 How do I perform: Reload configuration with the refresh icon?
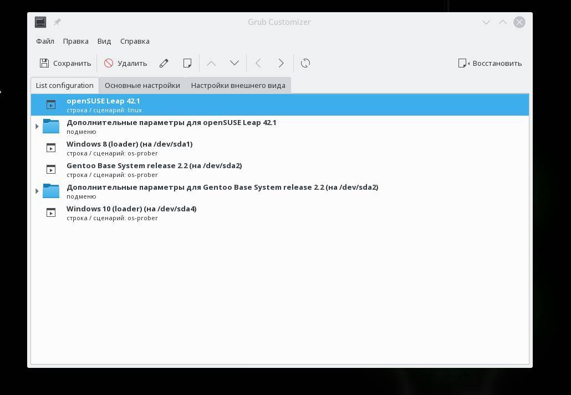305,63
